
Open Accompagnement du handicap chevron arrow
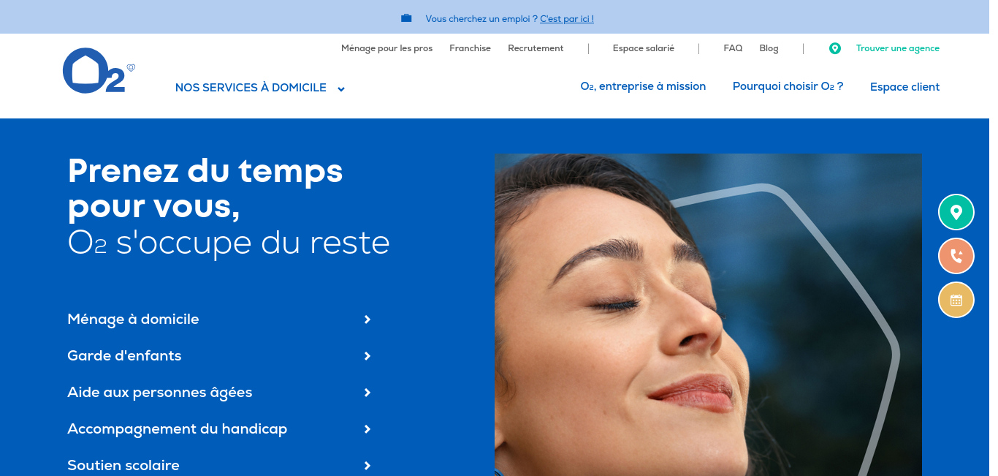[367, 429]
